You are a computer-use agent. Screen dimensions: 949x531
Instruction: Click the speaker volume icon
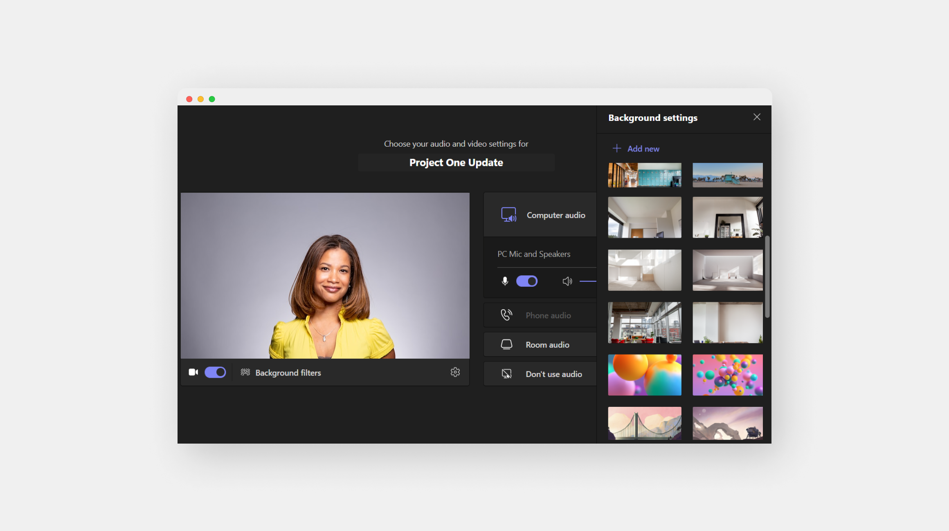[x=567, y=281]
